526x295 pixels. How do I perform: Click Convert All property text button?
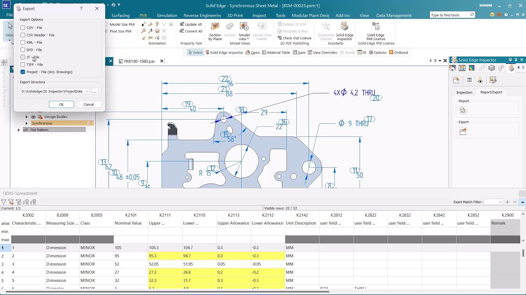(191, 31)
